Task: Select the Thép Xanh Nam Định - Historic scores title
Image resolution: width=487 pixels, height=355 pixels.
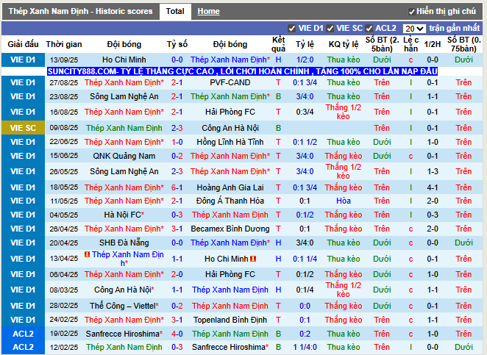Action: pos(80,12)
